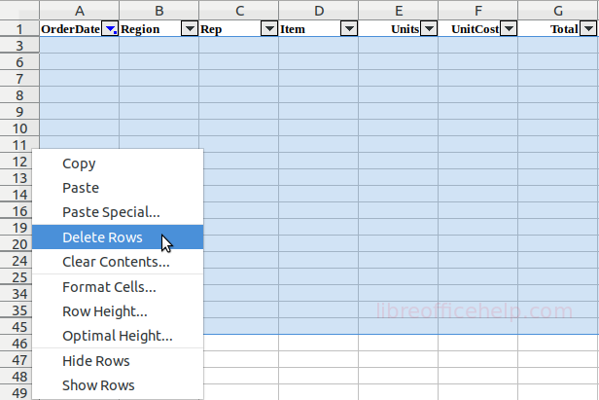Click the OrderDate header cell text
599x400 pixels.
click(71, 29)
